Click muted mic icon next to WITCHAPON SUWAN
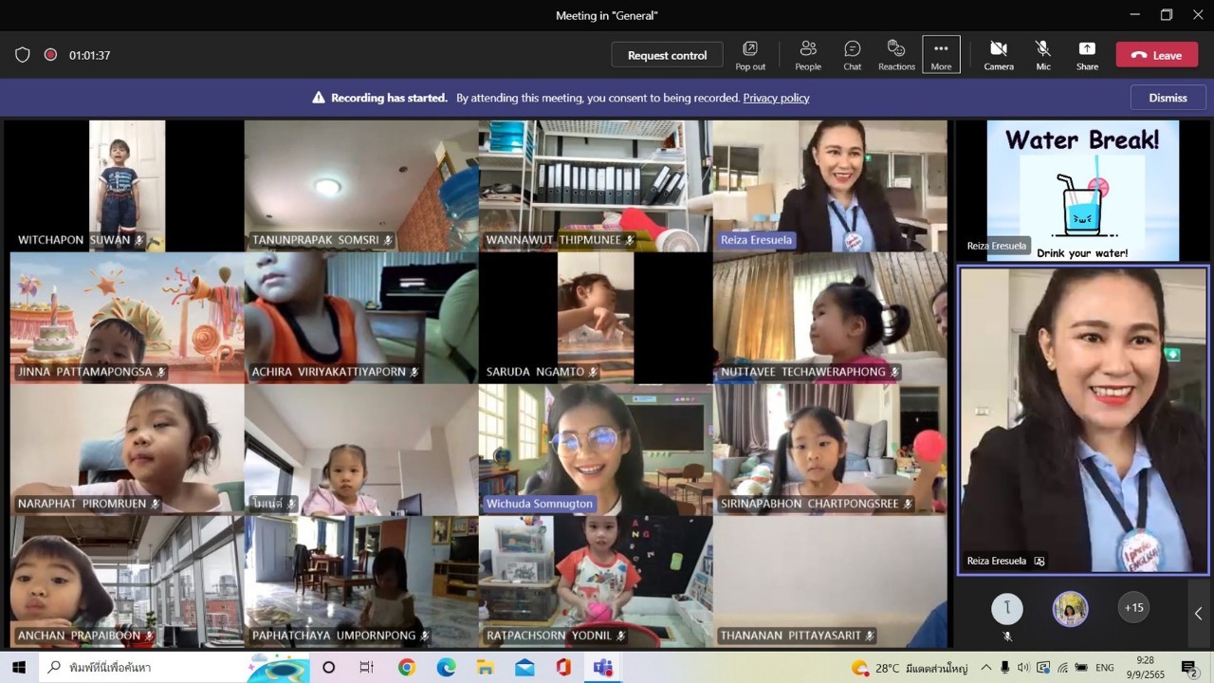Image resolution: width=1214 pixels, height=683 pixels. pyautogui.click(x=139, y=240)
